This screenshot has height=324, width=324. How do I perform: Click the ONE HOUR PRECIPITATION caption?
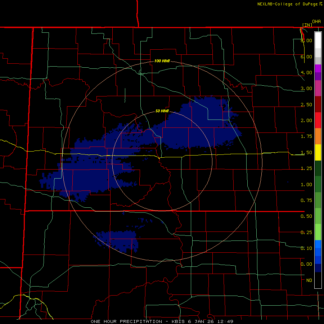click(x=162, y=321)
